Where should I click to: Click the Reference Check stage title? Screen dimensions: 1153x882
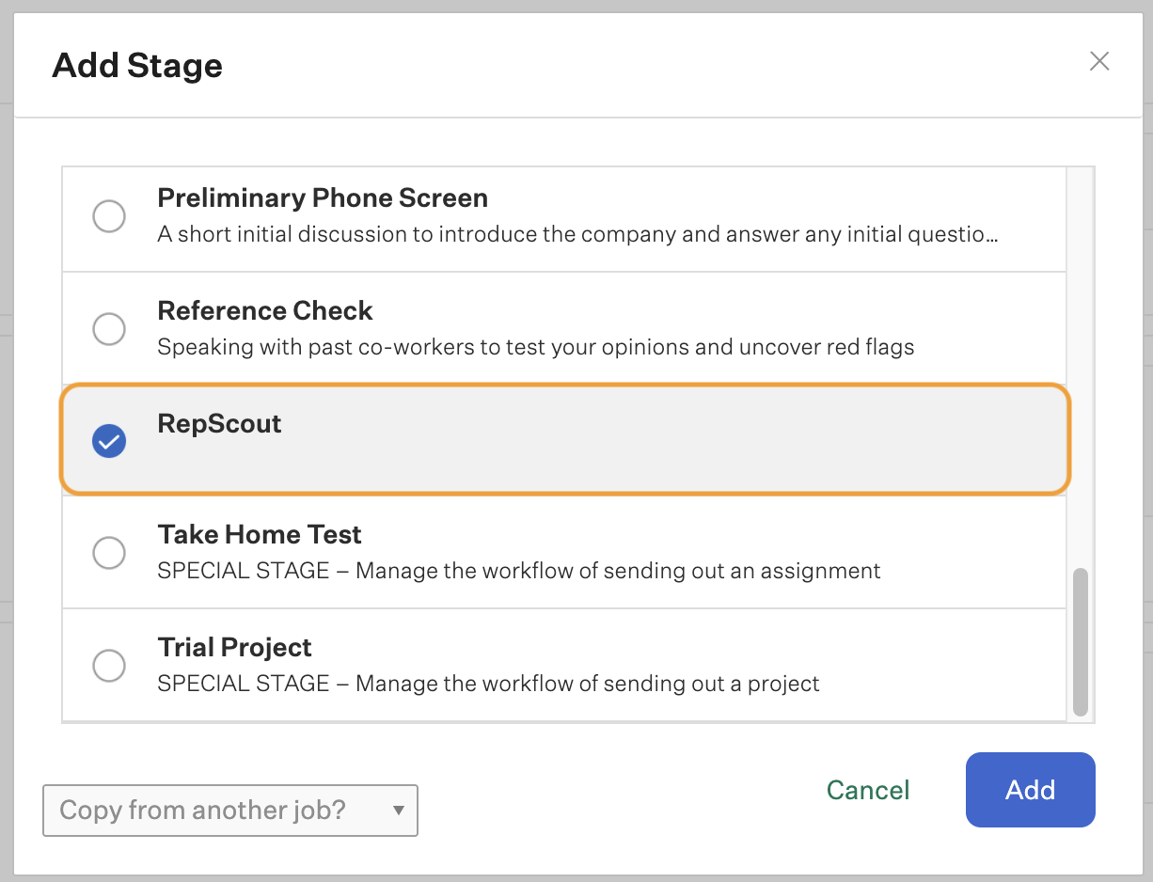265,311
